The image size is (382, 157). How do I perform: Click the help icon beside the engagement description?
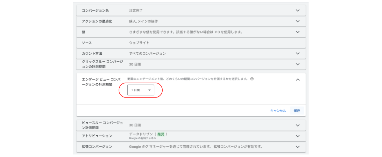252,79
